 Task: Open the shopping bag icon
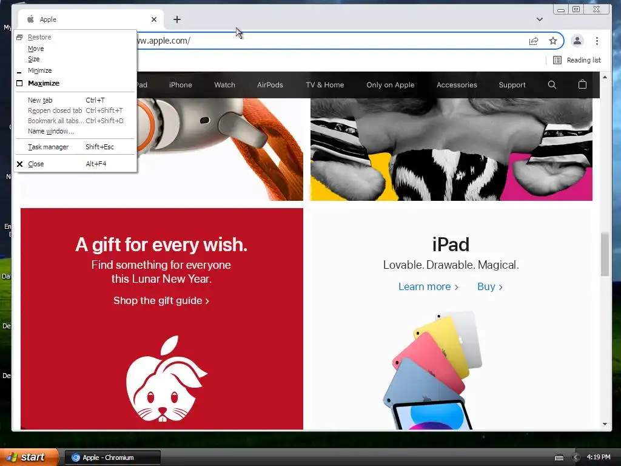tap(582, 84)
